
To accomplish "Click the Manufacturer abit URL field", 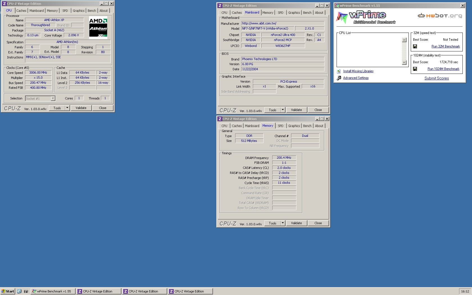I will (x=283, y=23).
